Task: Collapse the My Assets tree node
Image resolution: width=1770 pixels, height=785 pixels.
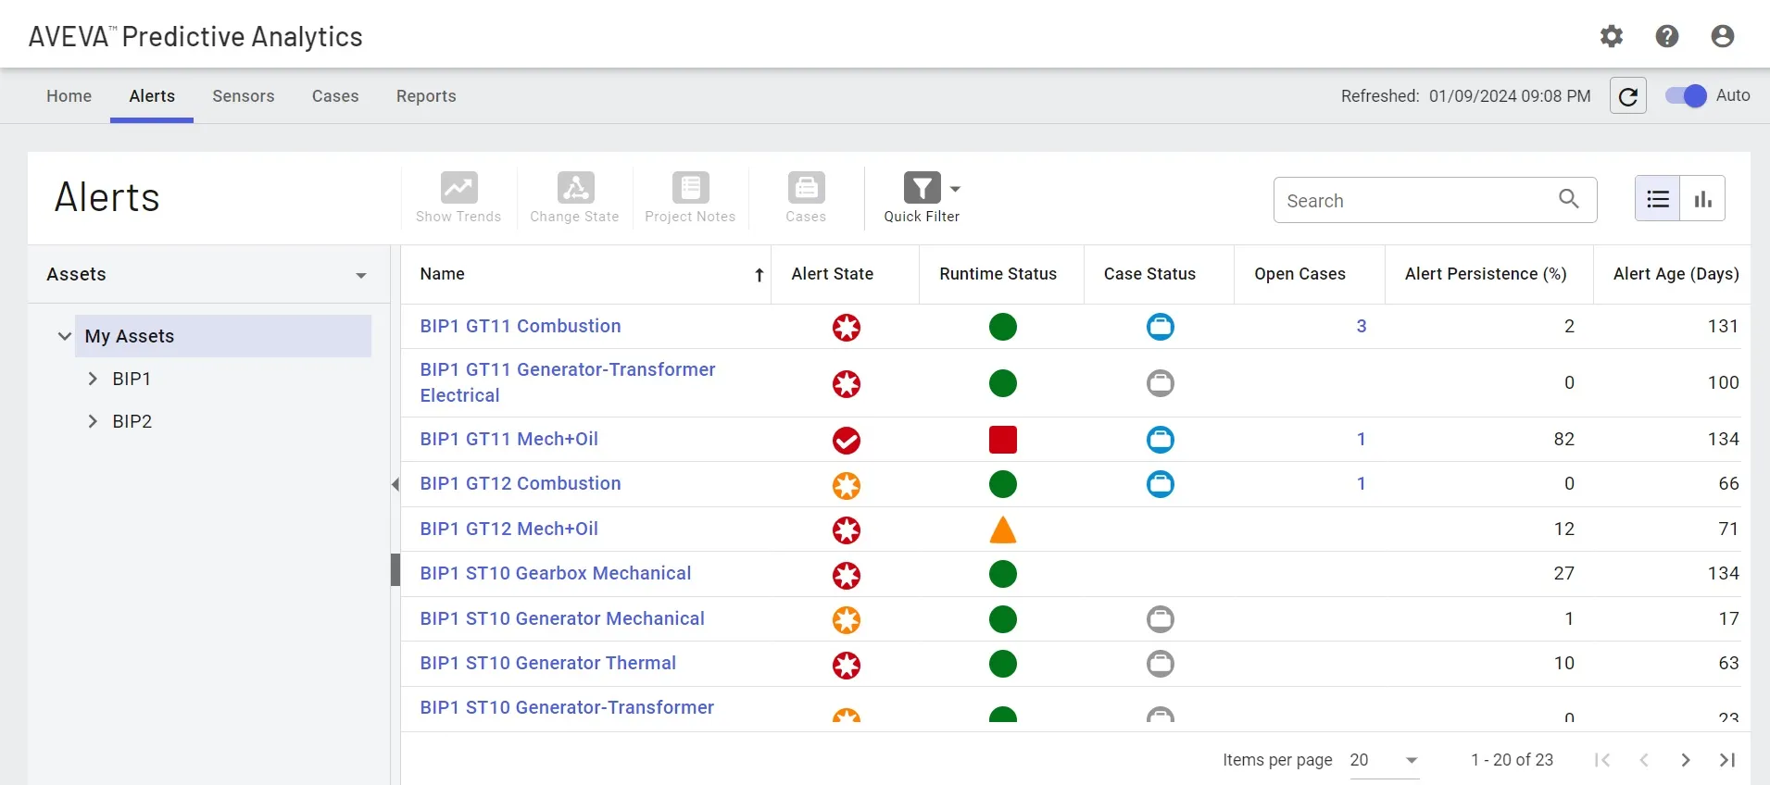Action: click(x=64, y=336)
